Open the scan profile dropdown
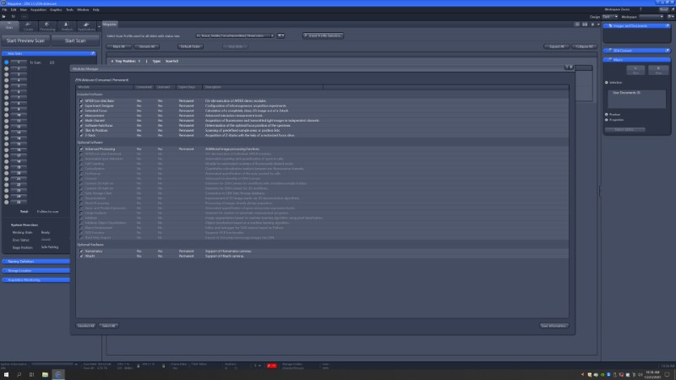The width and height of the screenshot is (676, 380). (x=235, y=35)
